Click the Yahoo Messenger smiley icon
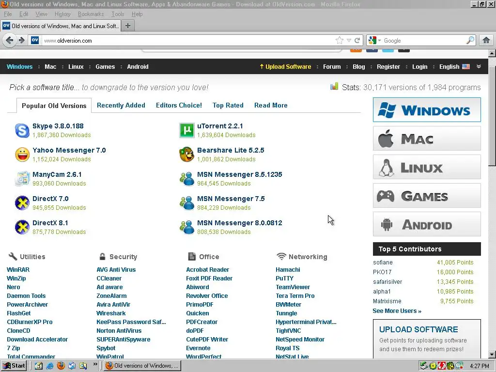This screenshot has height=372, width=496. click(x=22, y=155)
